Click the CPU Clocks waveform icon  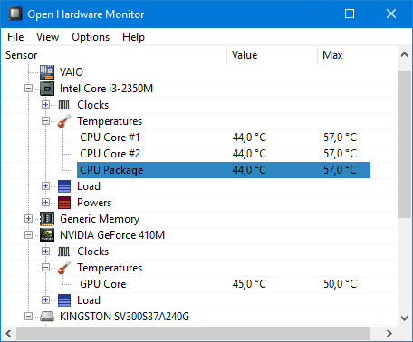pyautogui.click(x=63, y=105)
